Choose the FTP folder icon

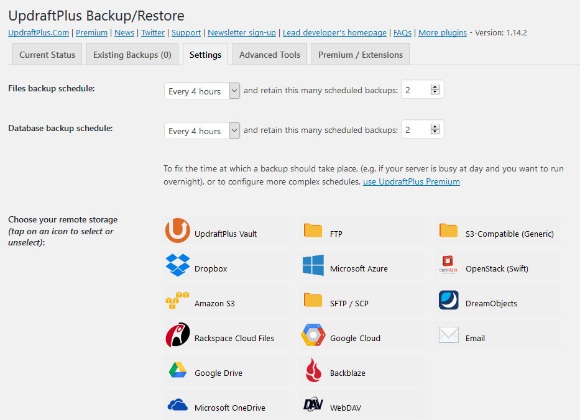pyautogui.click(x=313, y=231)
